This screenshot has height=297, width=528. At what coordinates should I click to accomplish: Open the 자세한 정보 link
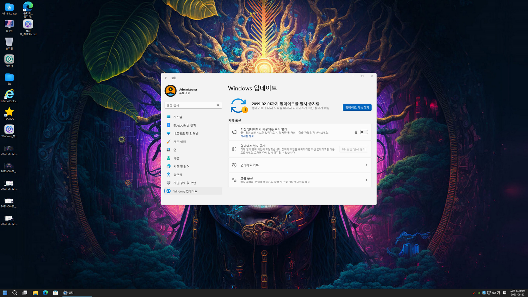coord(247,136)
